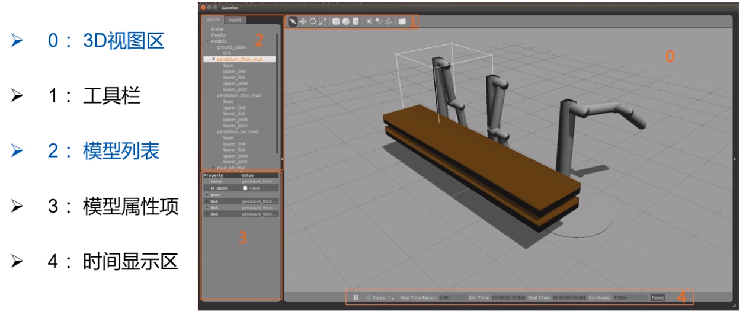Expand the pose property row

206,195
